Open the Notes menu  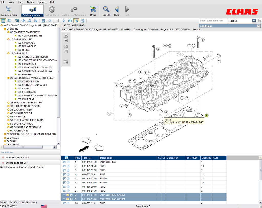pos(30,2)
